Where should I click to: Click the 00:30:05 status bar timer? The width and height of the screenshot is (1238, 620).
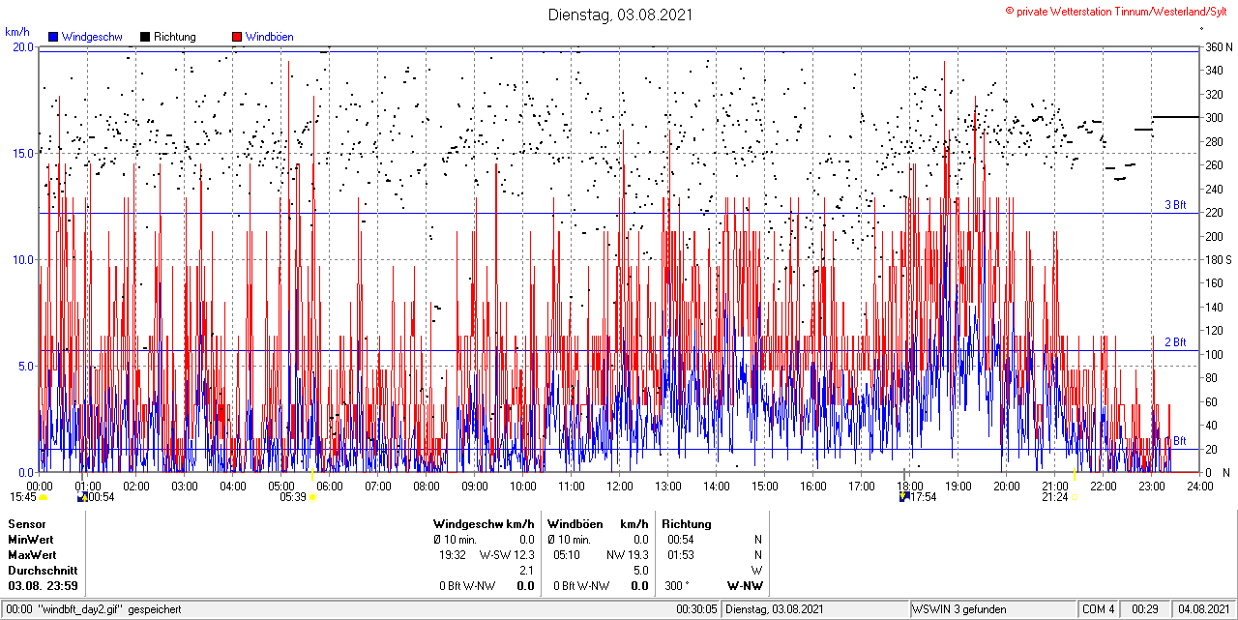pyautogui.click(x=696, y=609)
